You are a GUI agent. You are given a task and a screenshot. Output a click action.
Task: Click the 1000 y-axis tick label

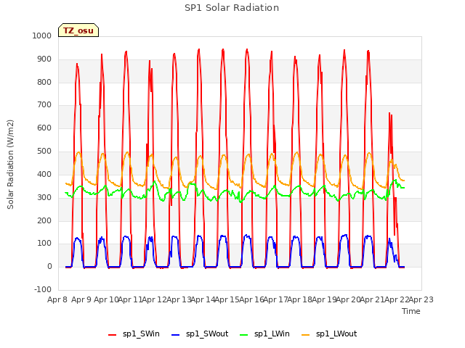(x=42, y=36)
